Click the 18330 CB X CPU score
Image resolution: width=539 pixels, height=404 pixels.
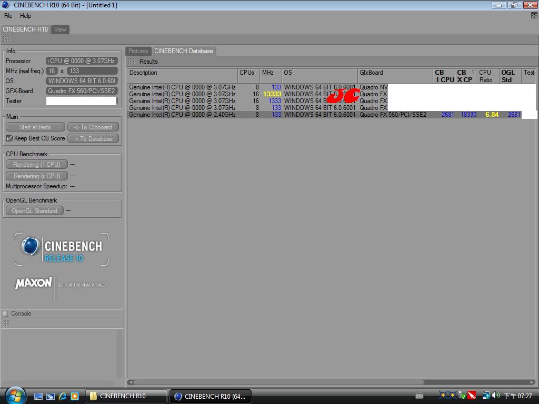pos(468,115)
